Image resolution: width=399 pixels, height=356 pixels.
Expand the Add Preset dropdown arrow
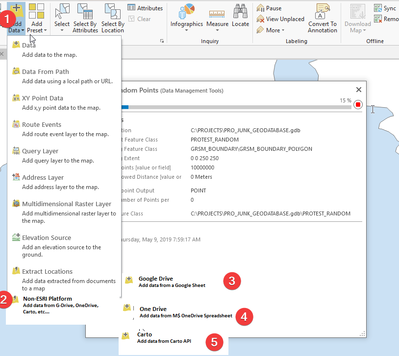pyautogui.click(x=45, y=30)
